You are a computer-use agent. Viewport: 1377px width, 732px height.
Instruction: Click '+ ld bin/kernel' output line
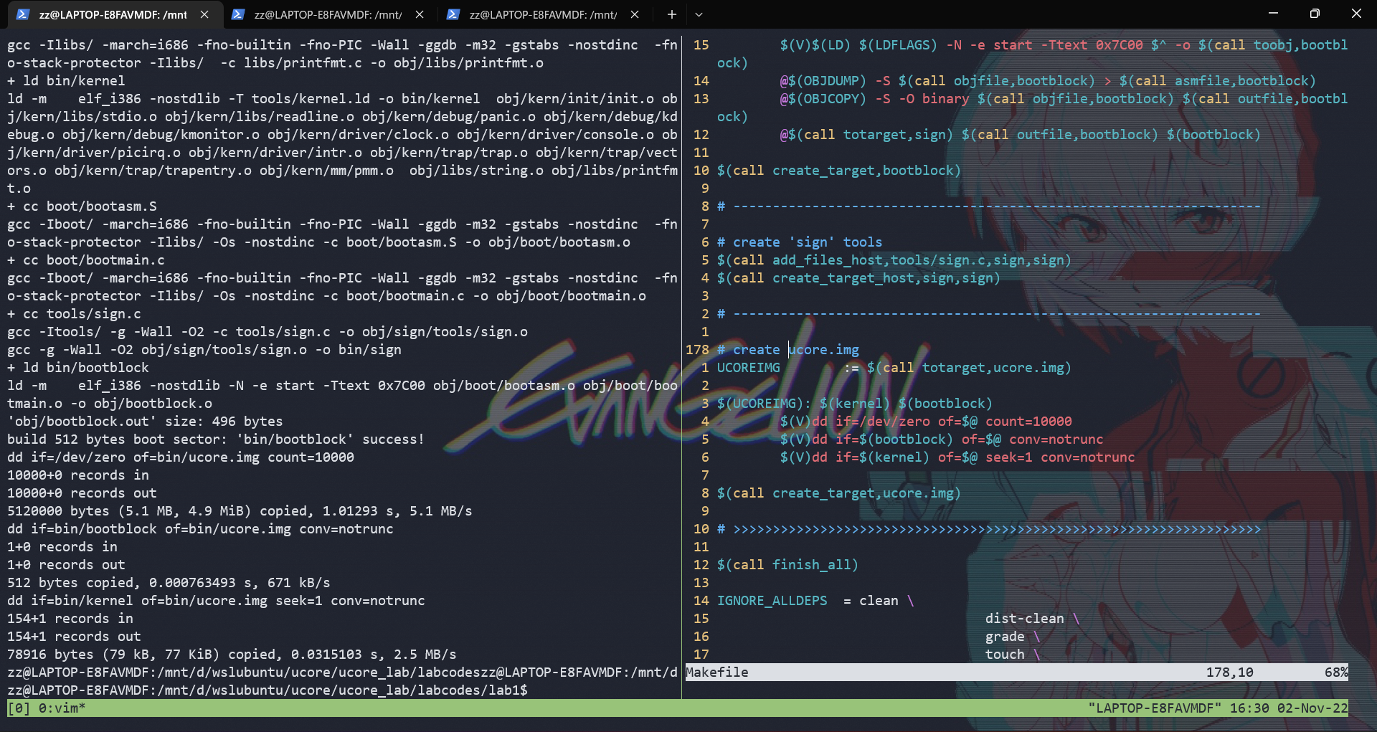pyautogui.click(x=66, y=81)
